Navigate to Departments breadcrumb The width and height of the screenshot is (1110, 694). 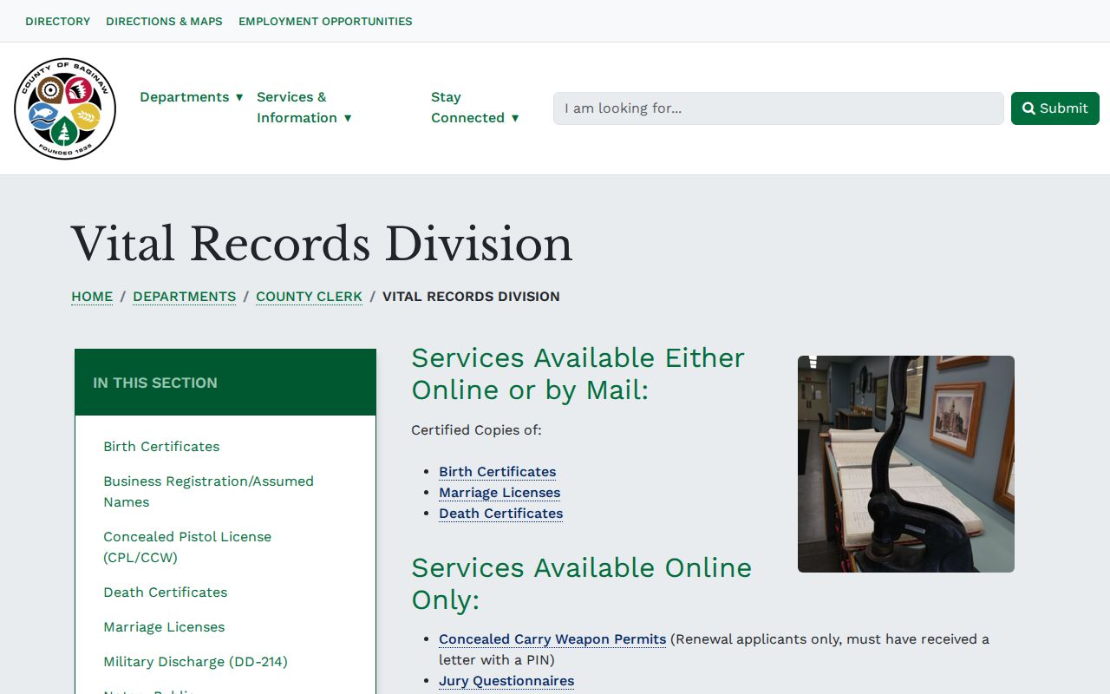tap(184, 297)
